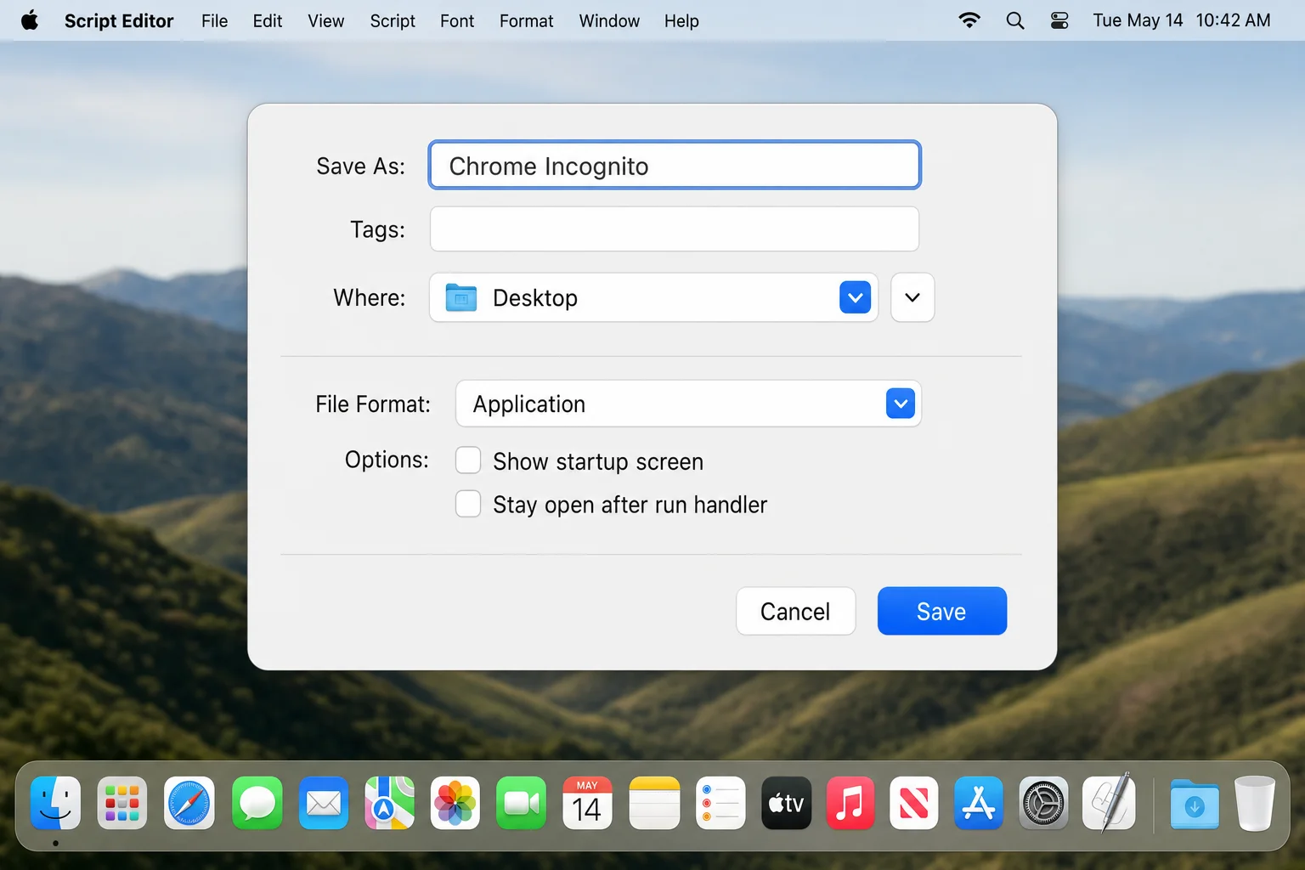Open the Apple menu
Viewport: 1305px width, 870px height.
30,20
